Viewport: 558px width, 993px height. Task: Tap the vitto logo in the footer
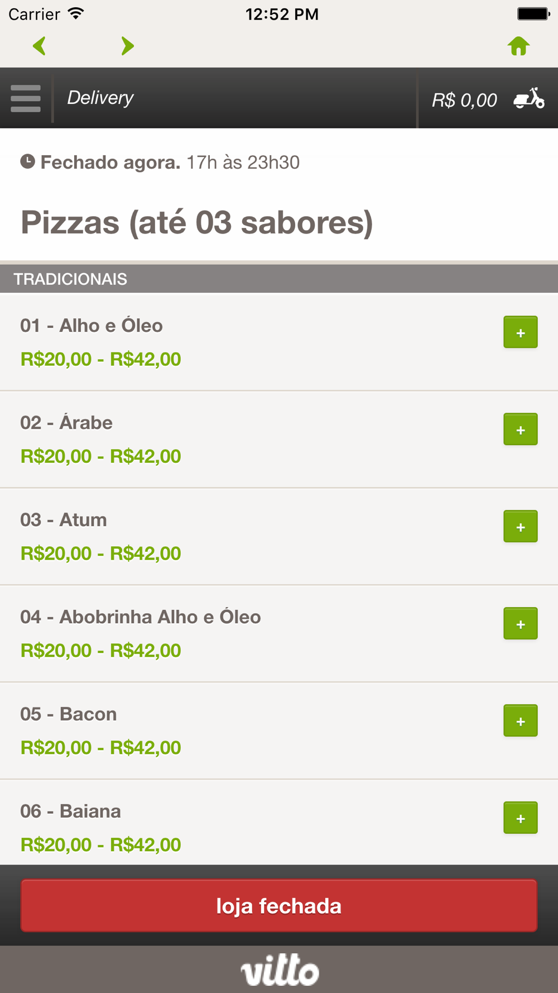(280, 970)
